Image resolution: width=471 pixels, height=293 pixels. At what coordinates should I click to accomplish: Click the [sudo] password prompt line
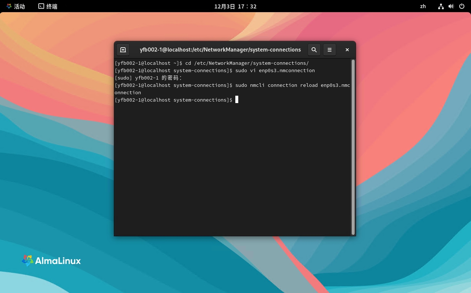(148, 78)
